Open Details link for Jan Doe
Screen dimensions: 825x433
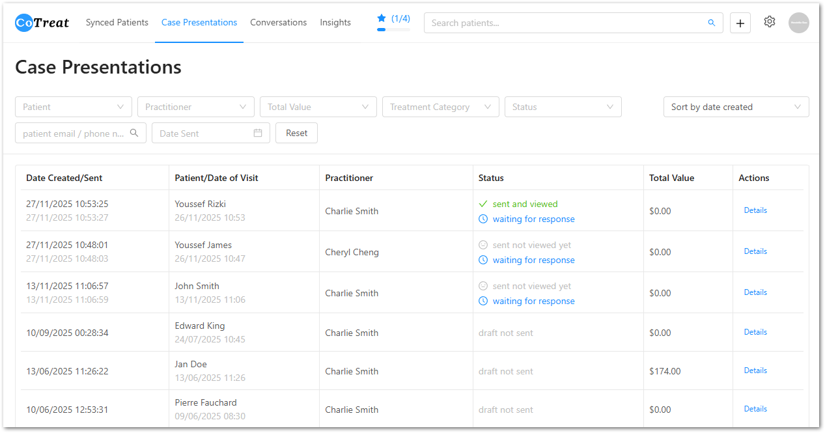[x=755, y=370]
